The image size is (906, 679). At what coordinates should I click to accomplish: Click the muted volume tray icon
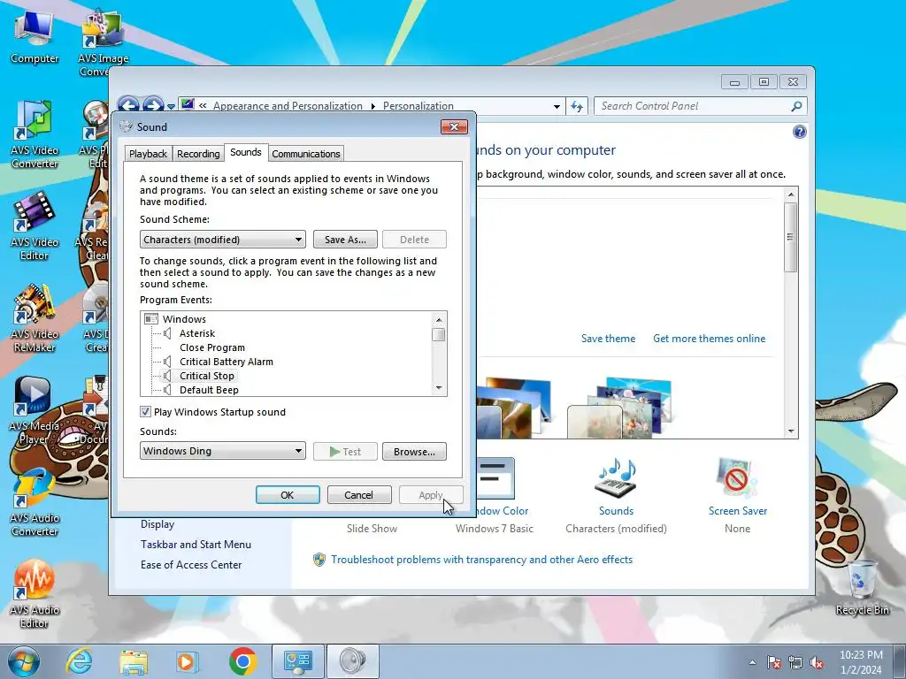(817, 663)
